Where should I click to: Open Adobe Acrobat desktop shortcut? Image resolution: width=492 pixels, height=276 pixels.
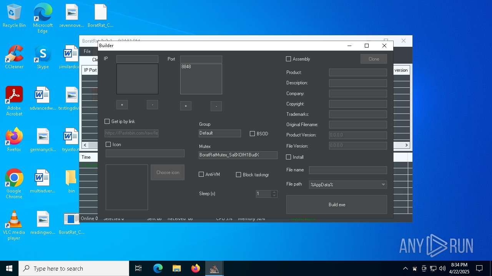coord(14,101)
